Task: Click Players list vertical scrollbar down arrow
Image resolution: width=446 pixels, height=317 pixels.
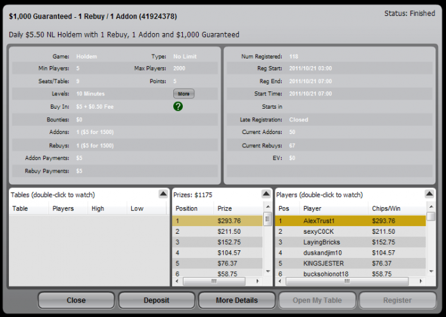Action: point(431,271)
